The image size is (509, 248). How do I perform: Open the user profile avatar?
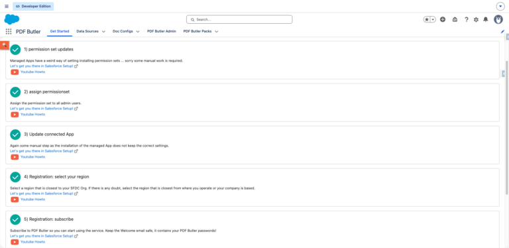(x=498, y=19)
